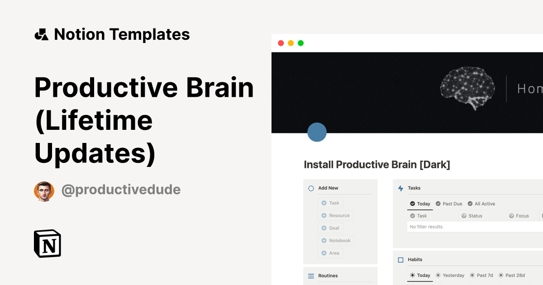
Task: Open the Status column header menu
Action: pos(476,216)
